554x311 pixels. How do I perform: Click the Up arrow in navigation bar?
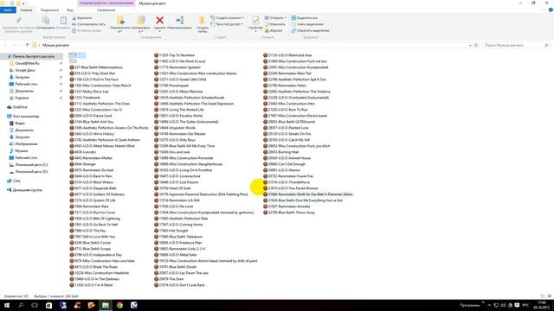point(27,45)
